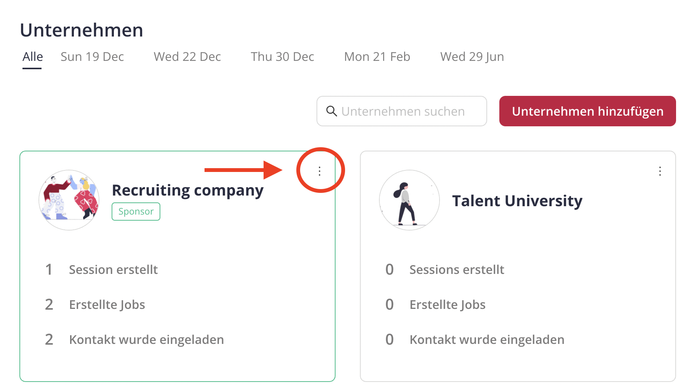Screen dimensions: 697x385
Task: Open the Talent University title
Action: click(517, 201)
